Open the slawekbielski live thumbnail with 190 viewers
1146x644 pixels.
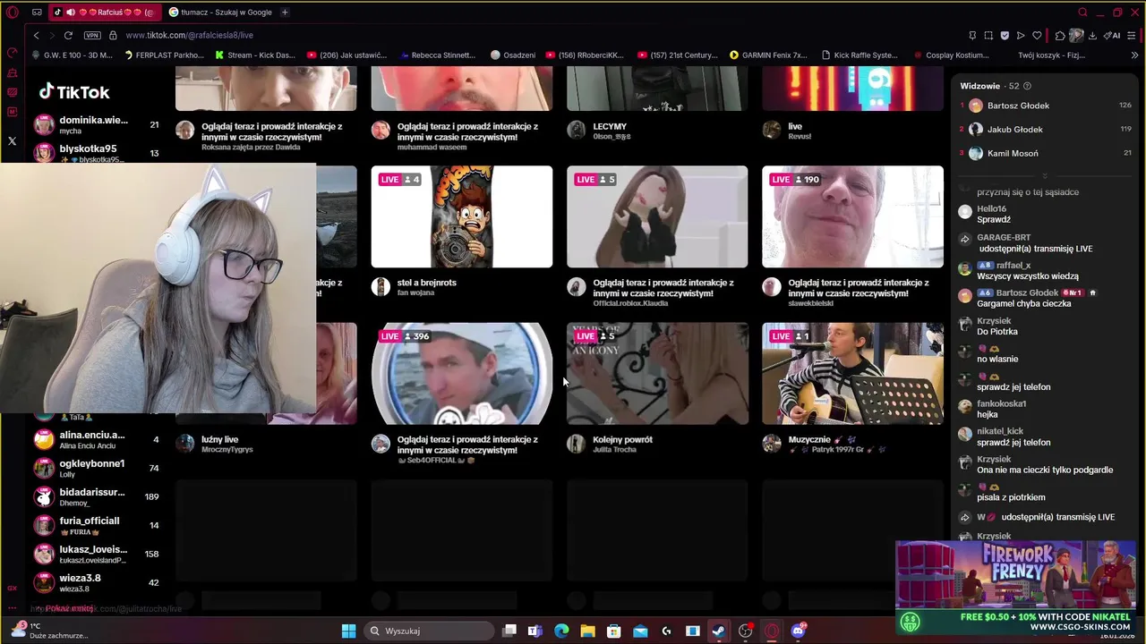click(x=852, y=216)
